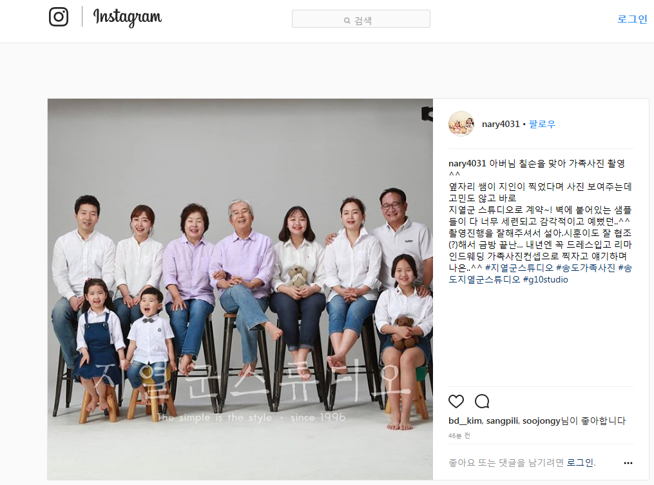Open hashtag #지열군스튜디오

point(519,268)
